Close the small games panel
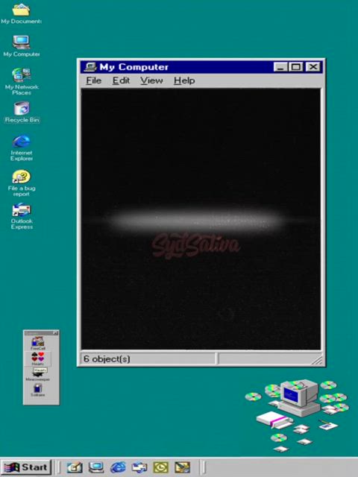 (55, 333)
